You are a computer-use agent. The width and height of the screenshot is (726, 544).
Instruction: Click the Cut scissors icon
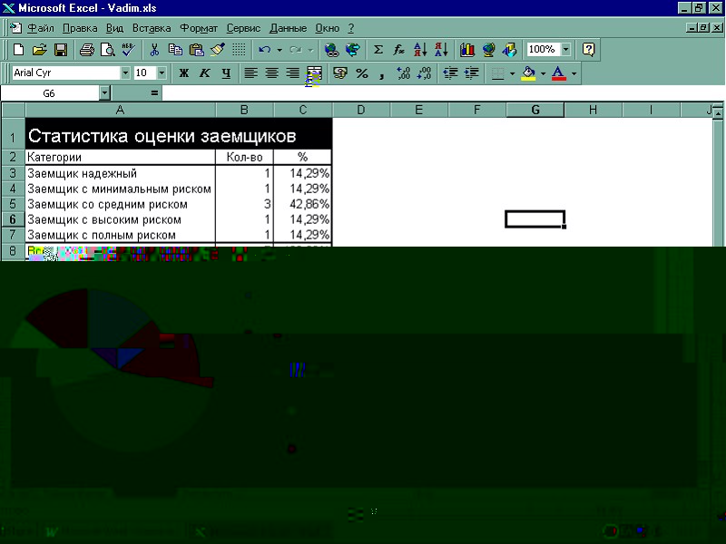(x=154, y=50)
